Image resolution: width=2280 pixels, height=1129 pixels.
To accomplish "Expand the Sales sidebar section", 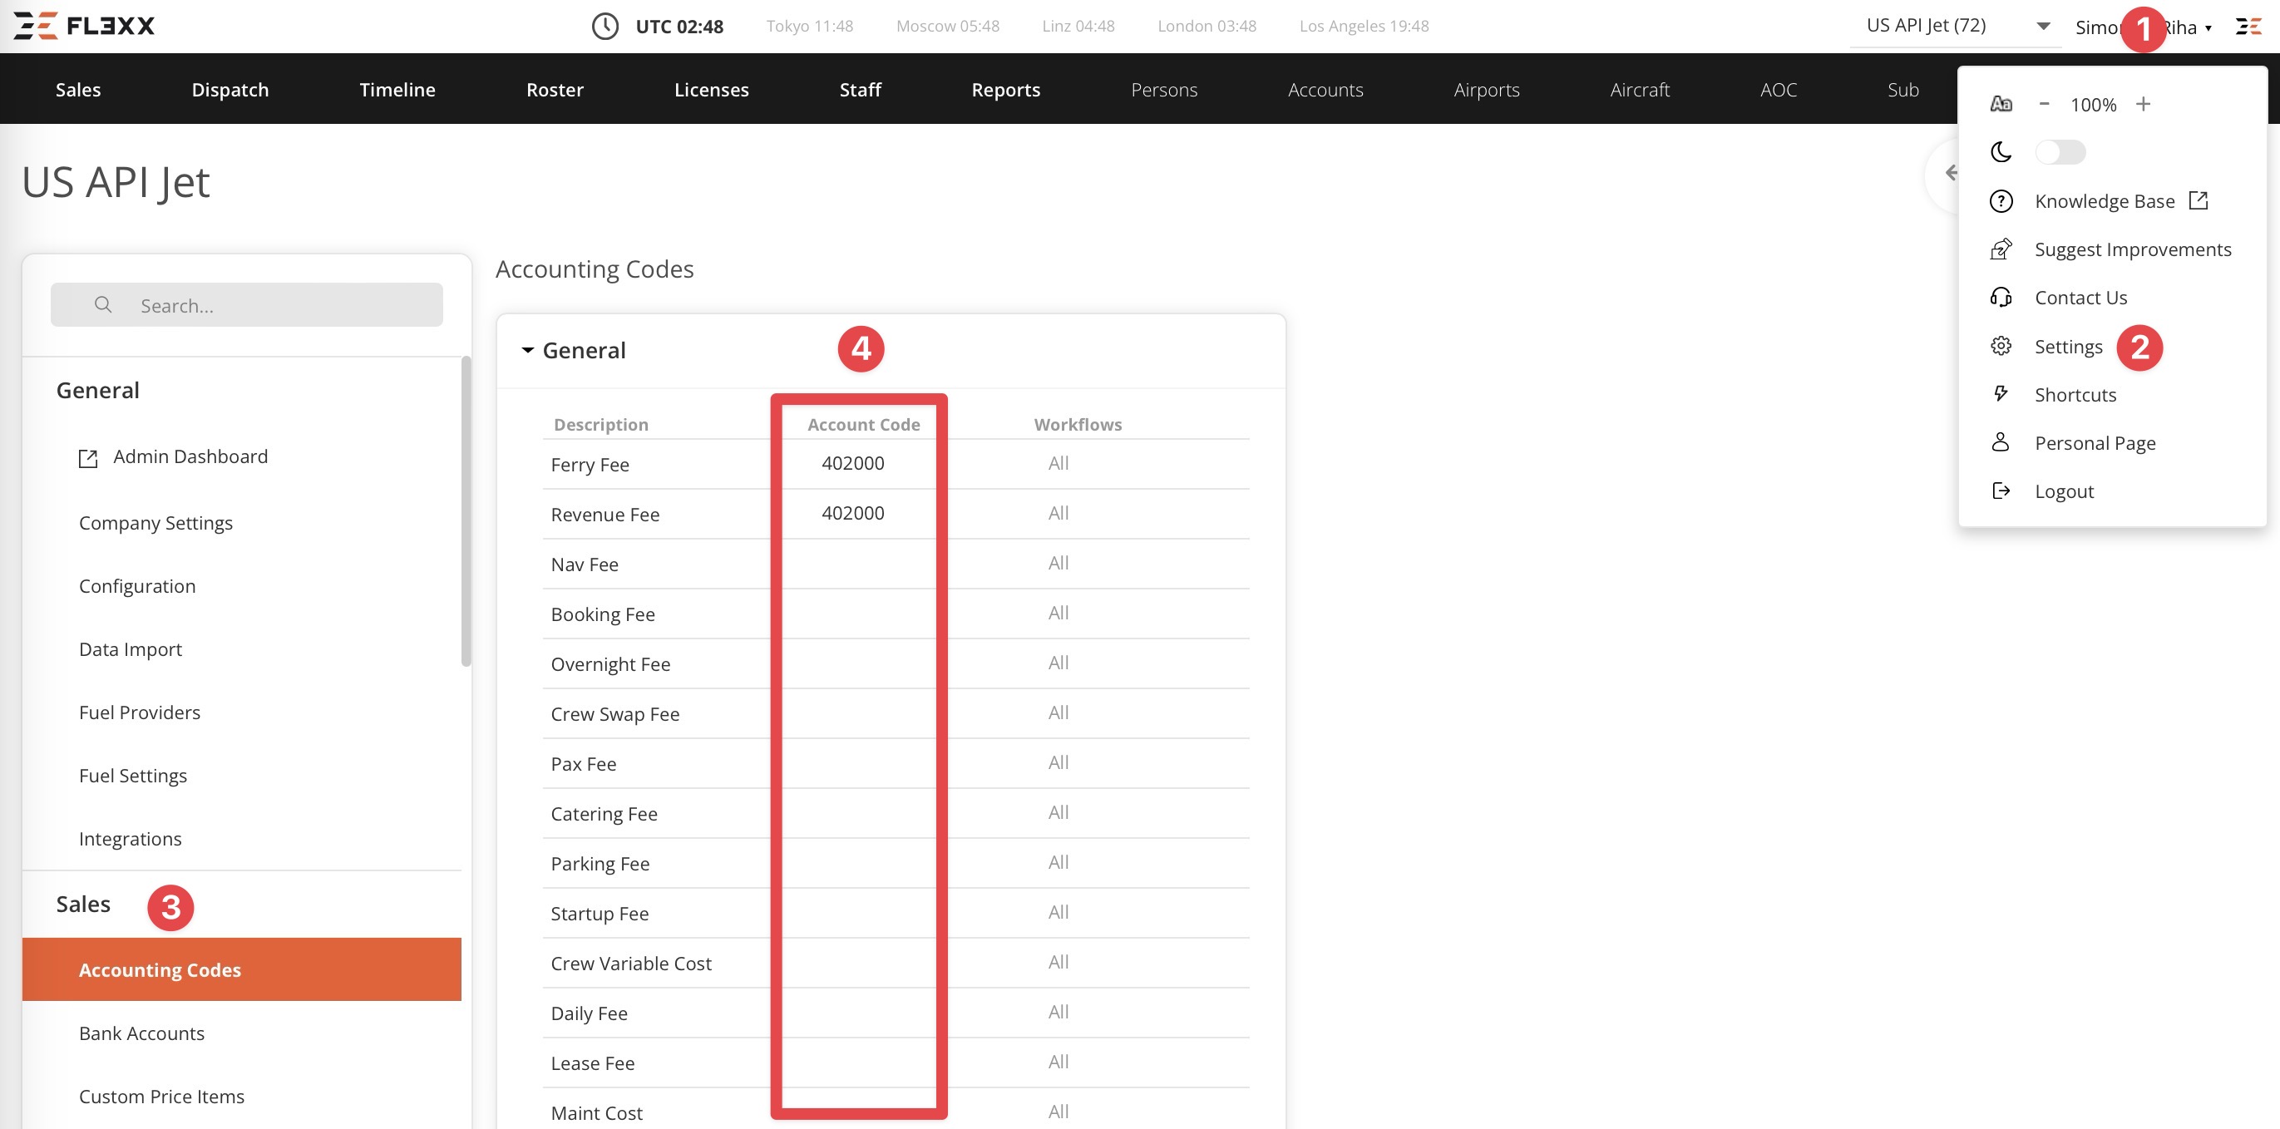I will [83, 904].
